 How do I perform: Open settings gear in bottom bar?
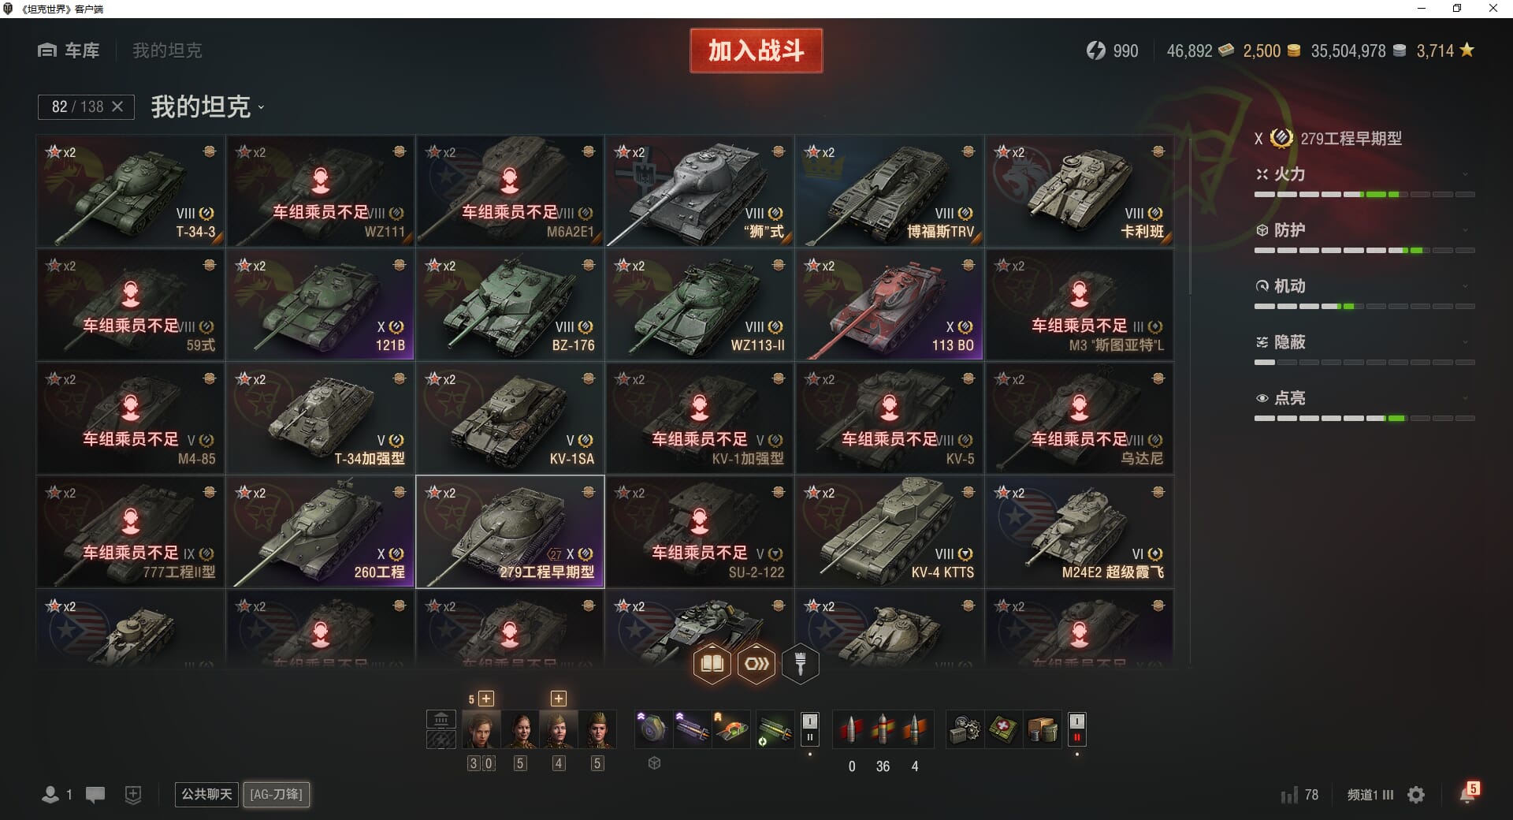click(x=1416, y=795)
